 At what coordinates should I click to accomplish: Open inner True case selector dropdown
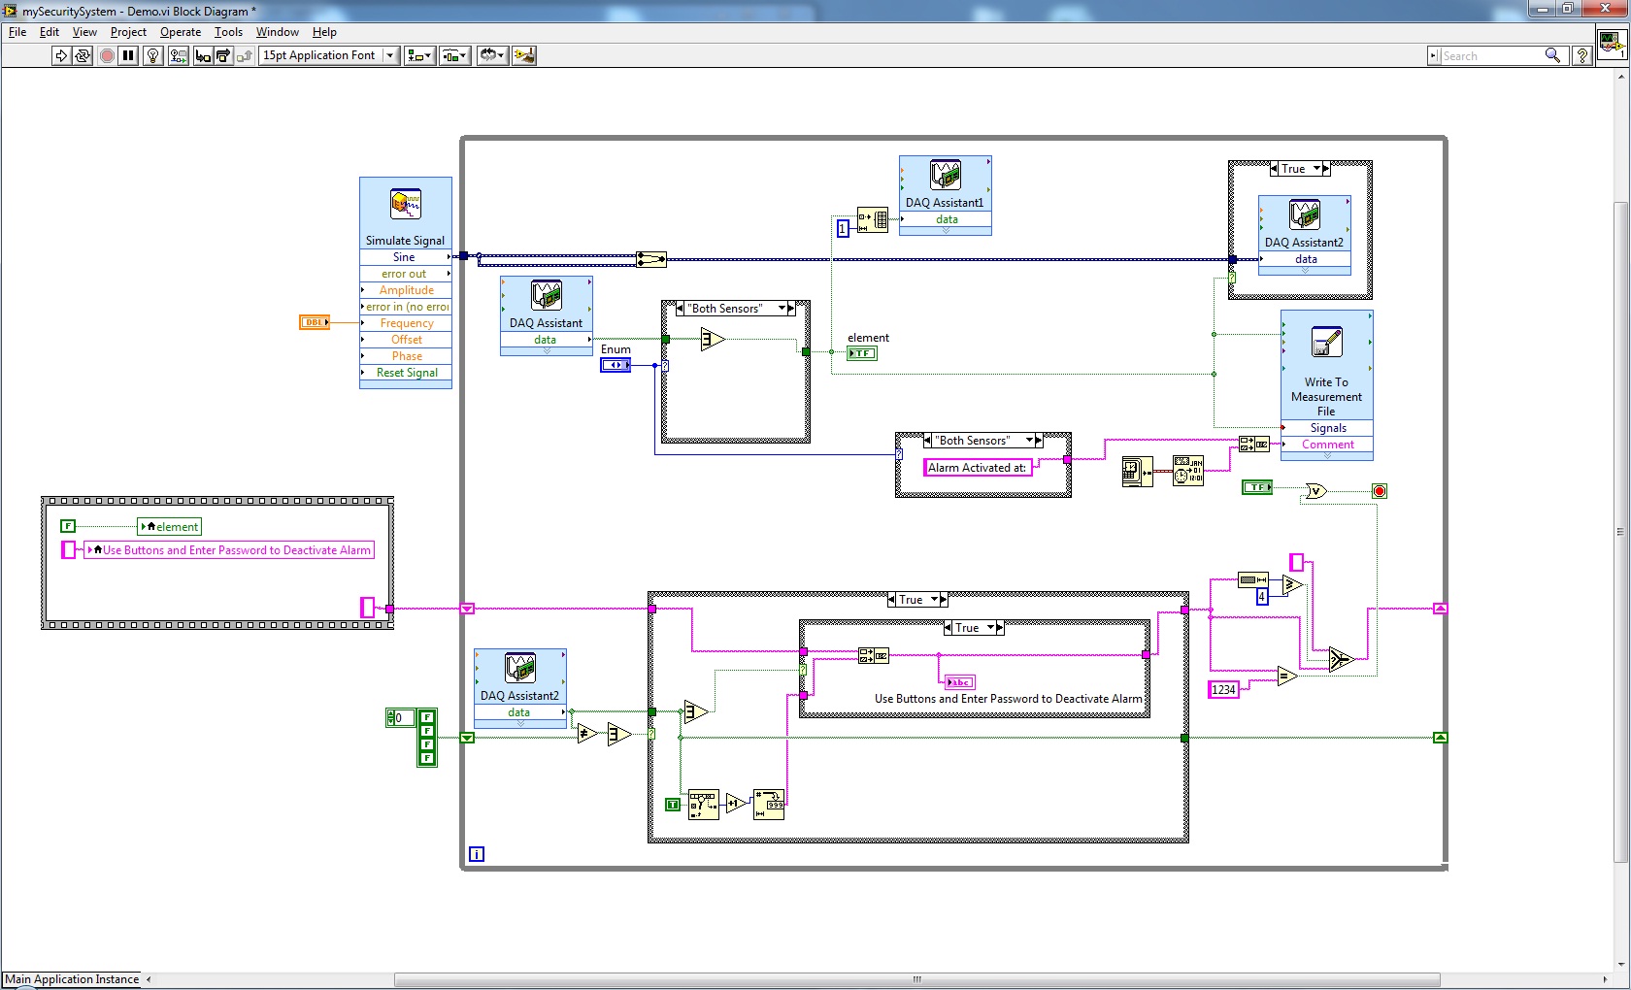tap(991, 628)
